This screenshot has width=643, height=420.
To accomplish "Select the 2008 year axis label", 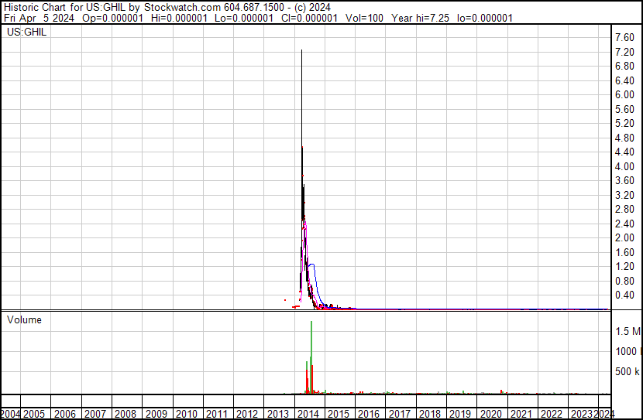I will coord(126,414).
